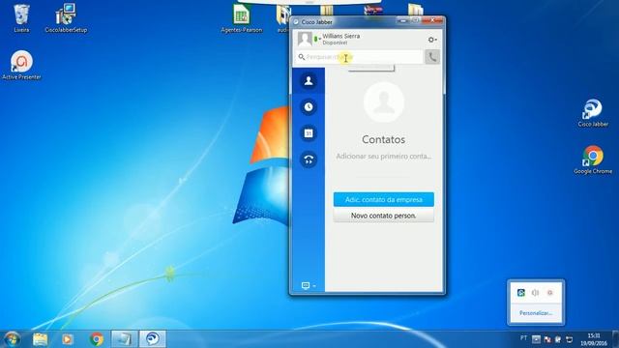The height and width of the screenshot is (348, 619).
Task: Select the Cisco Jabber desktop shortcut
Action: [593, 113]
